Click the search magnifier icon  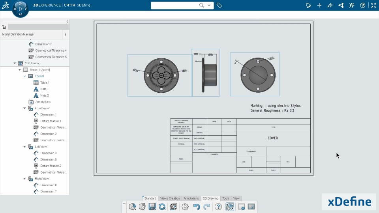201,5
